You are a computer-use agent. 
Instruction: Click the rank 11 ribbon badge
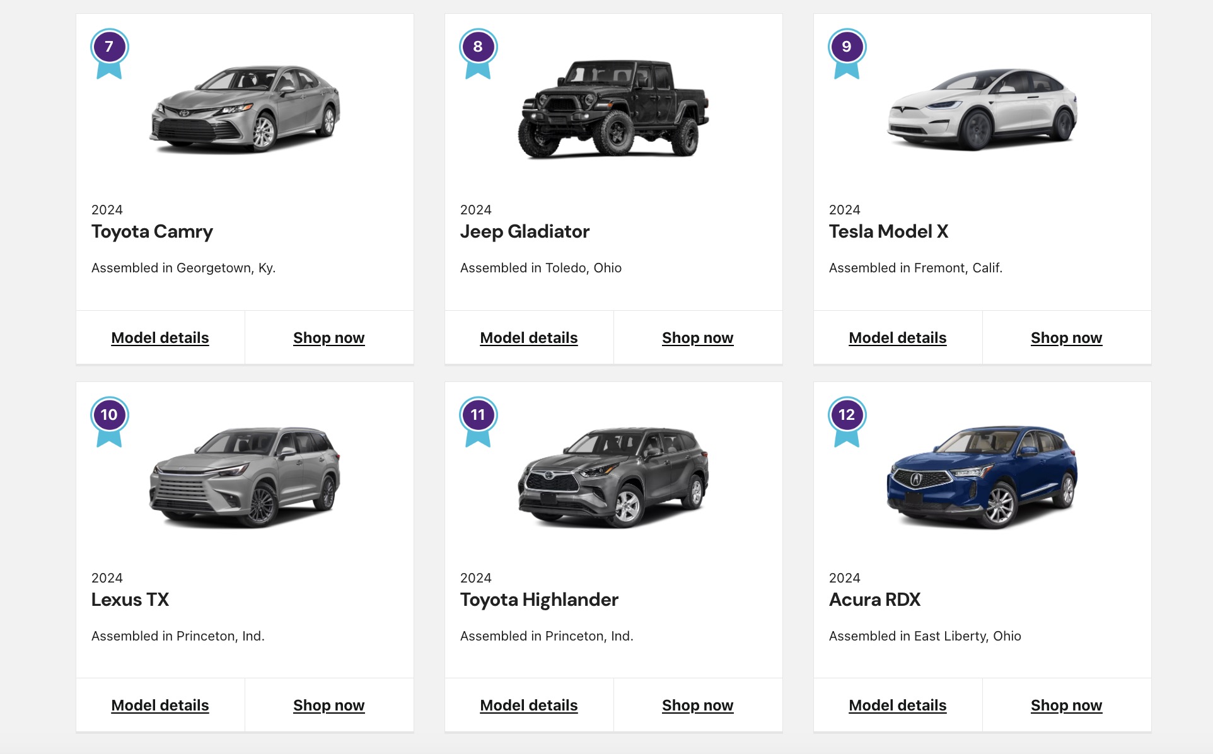point(478,417)
